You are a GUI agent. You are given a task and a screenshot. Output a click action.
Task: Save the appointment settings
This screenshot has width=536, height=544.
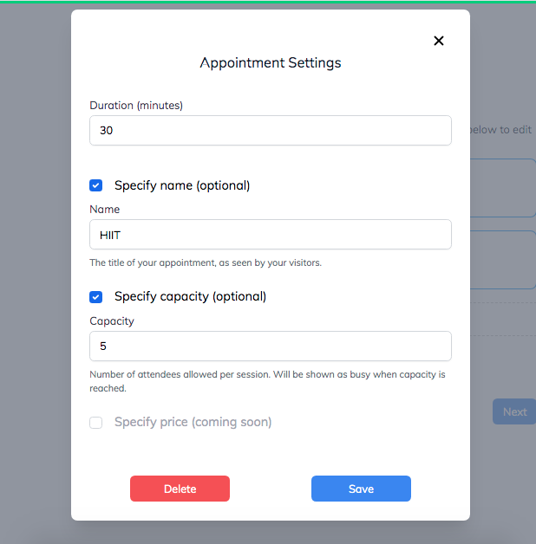click(x=361, y=489)
